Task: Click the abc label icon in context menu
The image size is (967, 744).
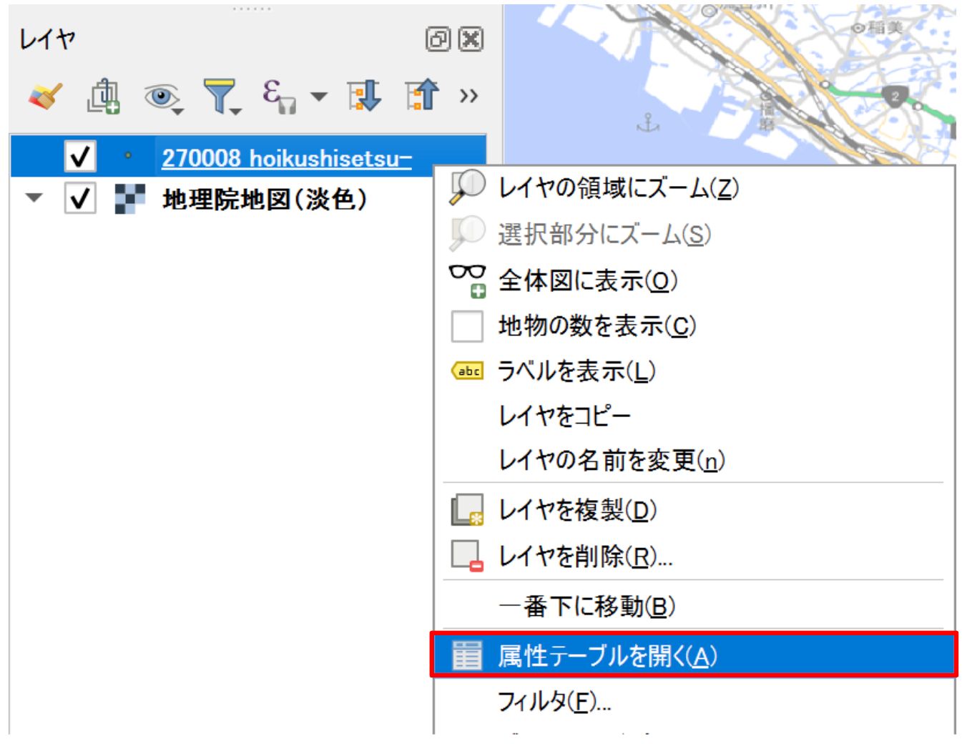Action: click(467, 371)
